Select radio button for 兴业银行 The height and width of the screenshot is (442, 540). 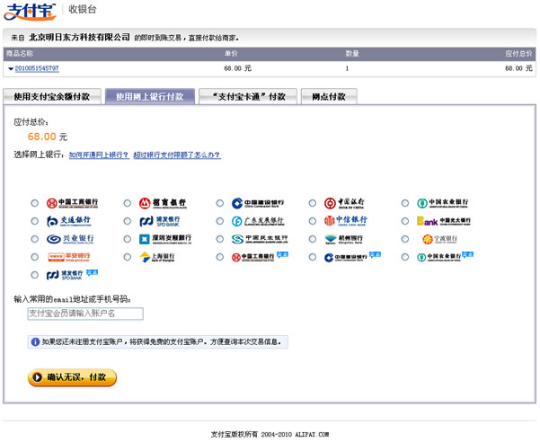(34, 239)
